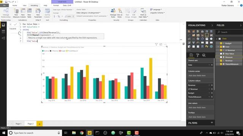Select the R script visual icon
Image resolution: width=243 pixels, height=136 pixels.
(202, 46)
